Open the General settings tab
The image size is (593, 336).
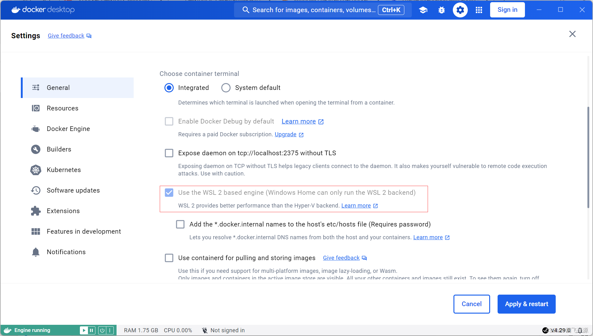click(x=77, y=88)
